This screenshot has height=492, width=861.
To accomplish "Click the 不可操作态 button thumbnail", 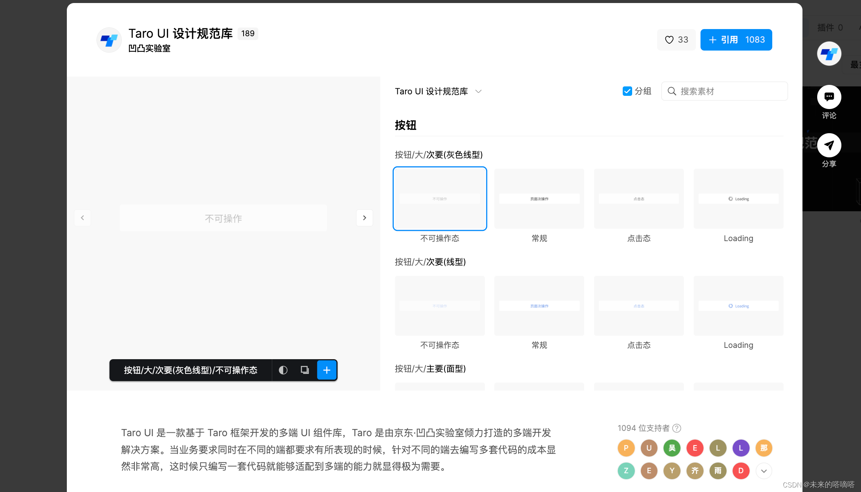I will pyautogui.click(x=439, y=198).
